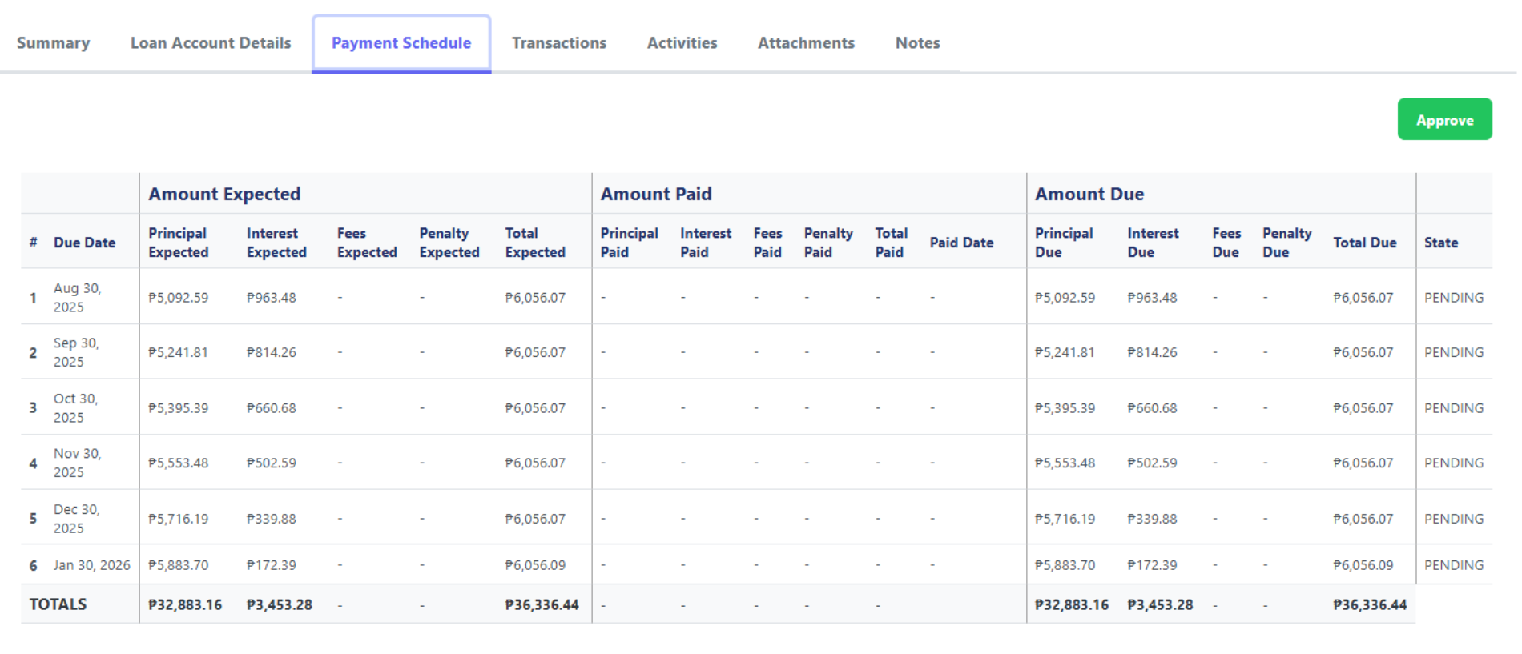Screen dimensions: 1522x654
Task: Switch to Loan Account Details tab
Action: (x=211, y=43)
